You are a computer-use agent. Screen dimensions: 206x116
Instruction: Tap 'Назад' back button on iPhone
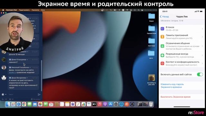click(x=164, y=16)
